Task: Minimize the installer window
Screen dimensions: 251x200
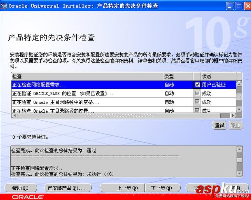Action: click(230, 6)
